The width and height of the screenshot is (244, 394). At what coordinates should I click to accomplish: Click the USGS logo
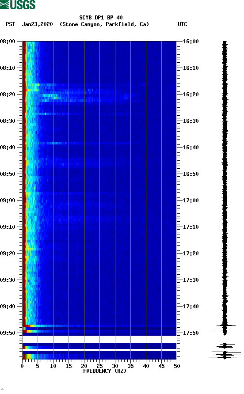coord(18,4)
